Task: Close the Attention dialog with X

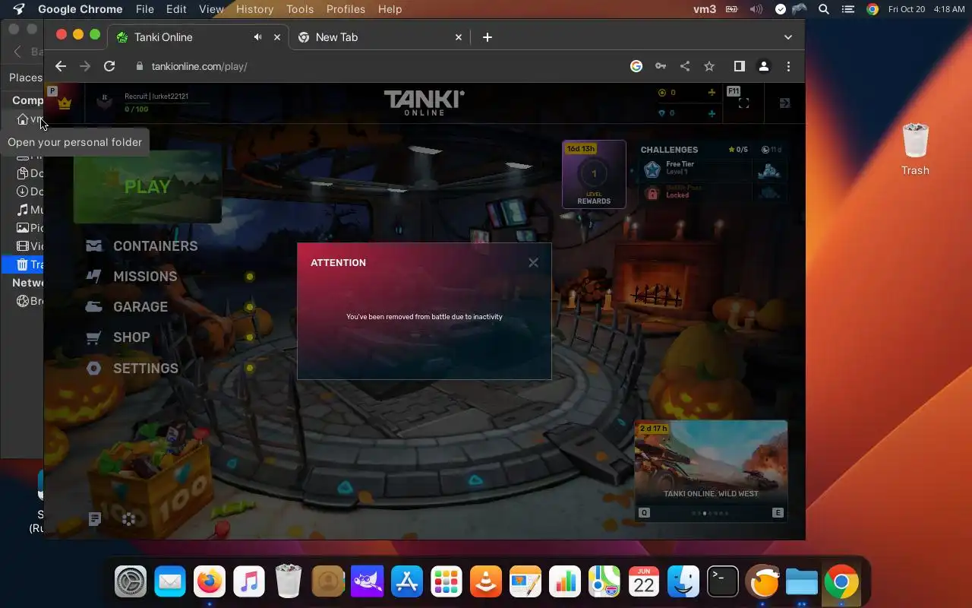Action: tap(533, 262)
